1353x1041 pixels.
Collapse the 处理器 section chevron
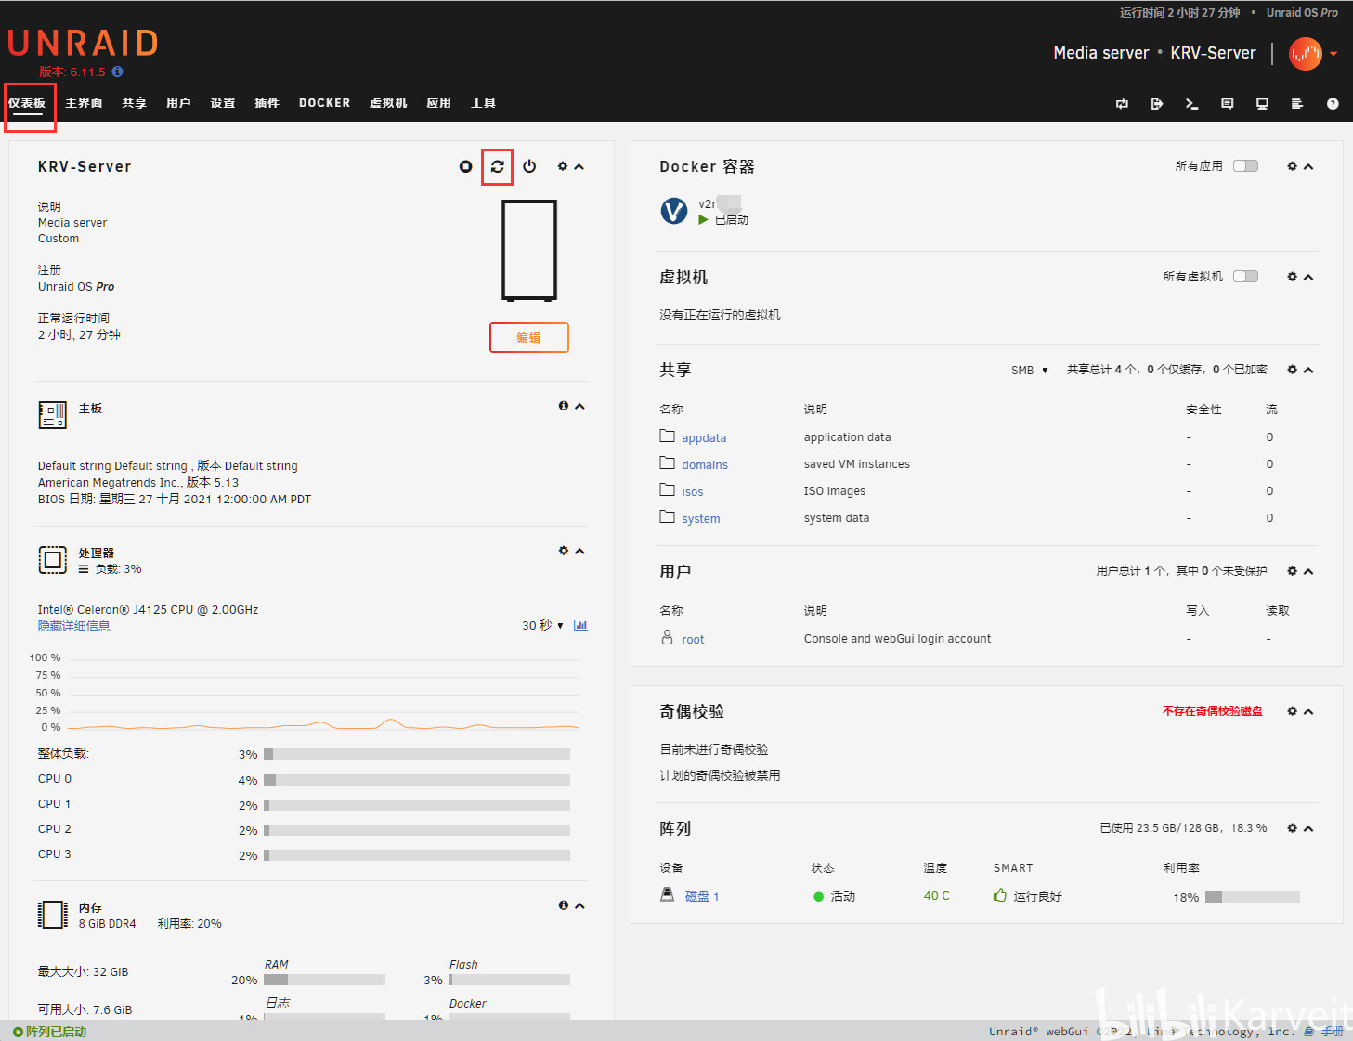579,552
